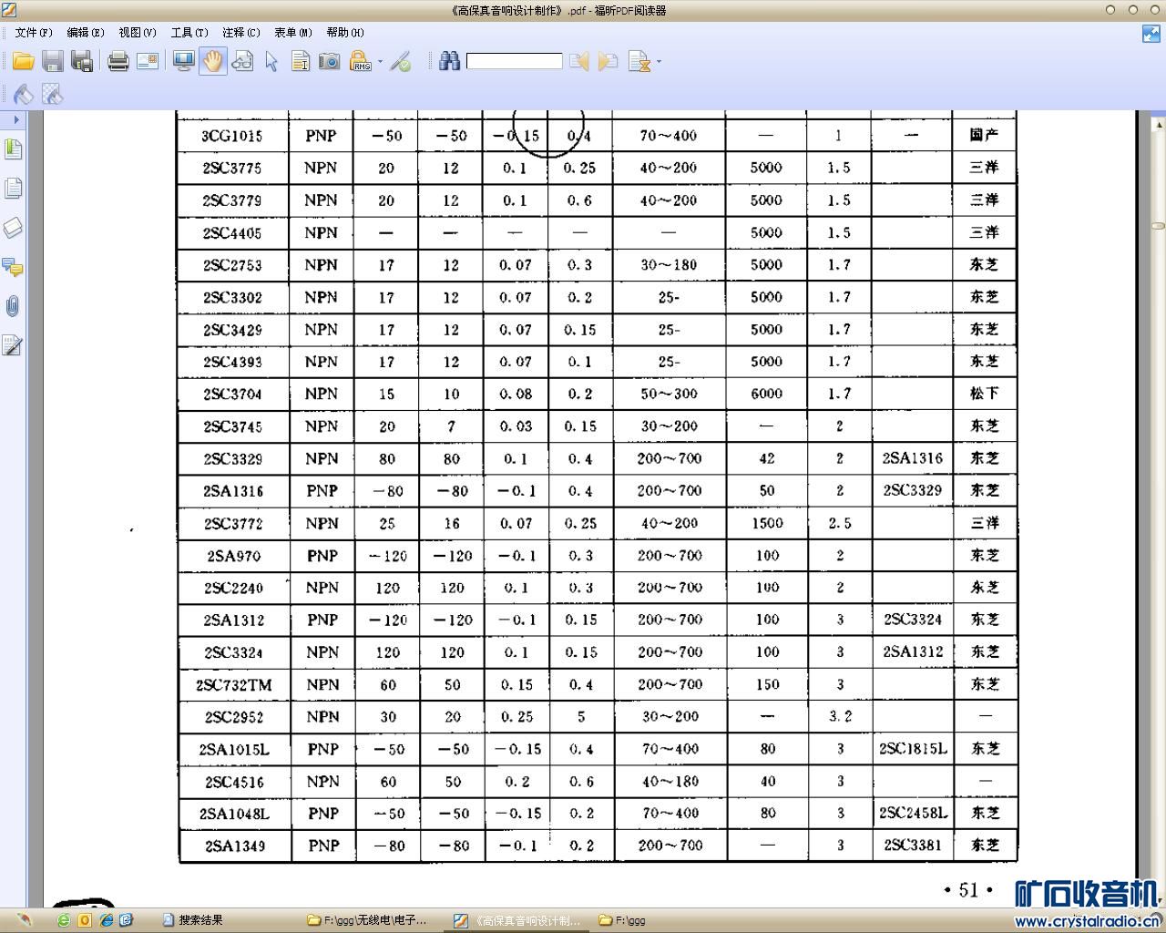Click the 2SC3381 table cell
This screenshot has height=933, width=1166.
(913, 846)
